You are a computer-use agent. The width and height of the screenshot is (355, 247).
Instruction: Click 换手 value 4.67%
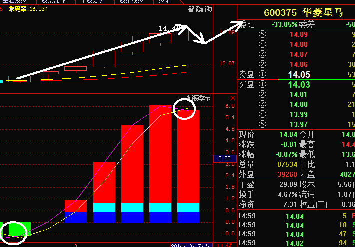(x=288, y=194)
